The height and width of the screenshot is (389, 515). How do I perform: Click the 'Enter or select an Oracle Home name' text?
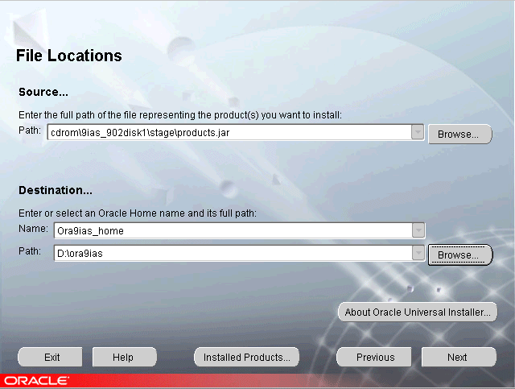138,213
